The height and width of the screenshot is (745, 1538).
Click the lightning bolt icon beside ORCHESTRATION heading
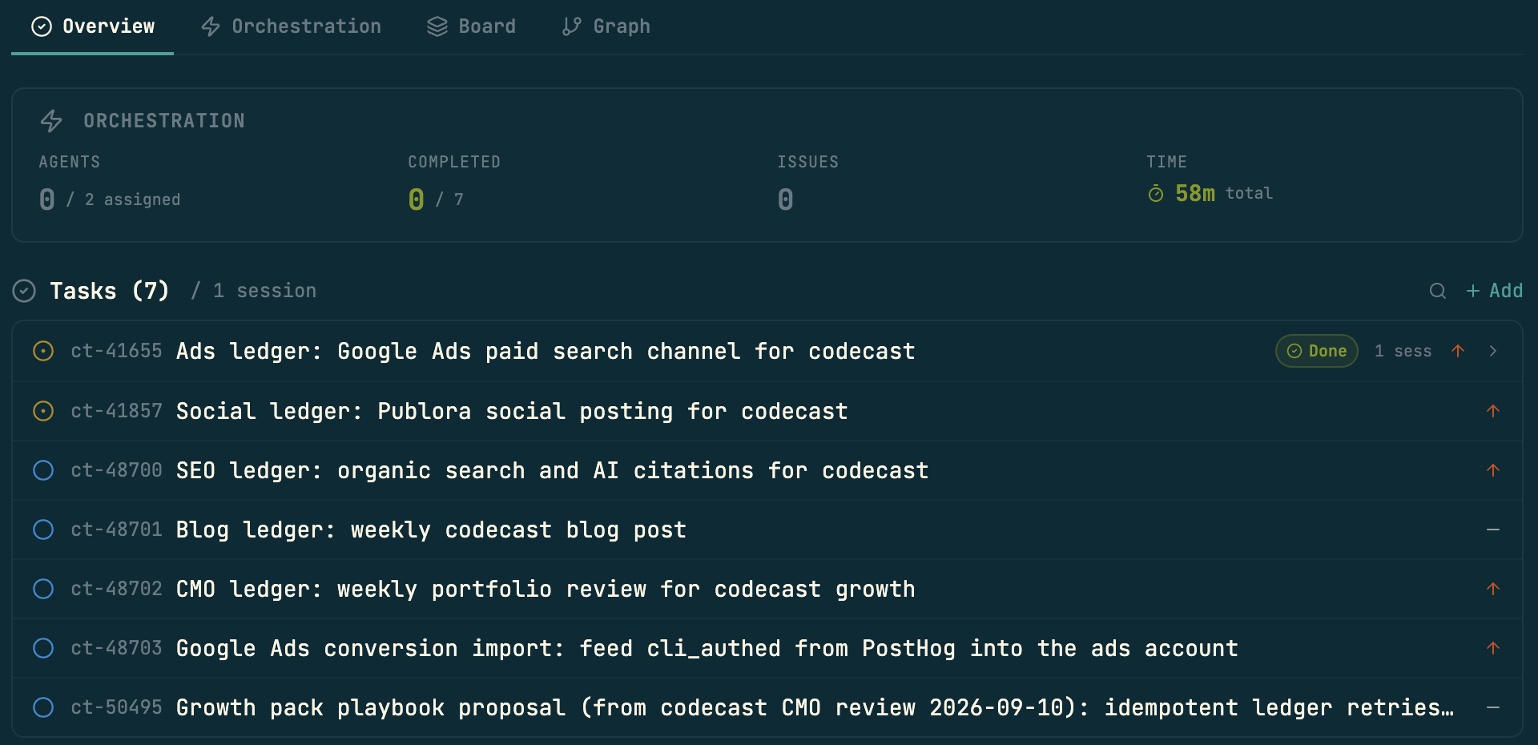tap(51, 121)
